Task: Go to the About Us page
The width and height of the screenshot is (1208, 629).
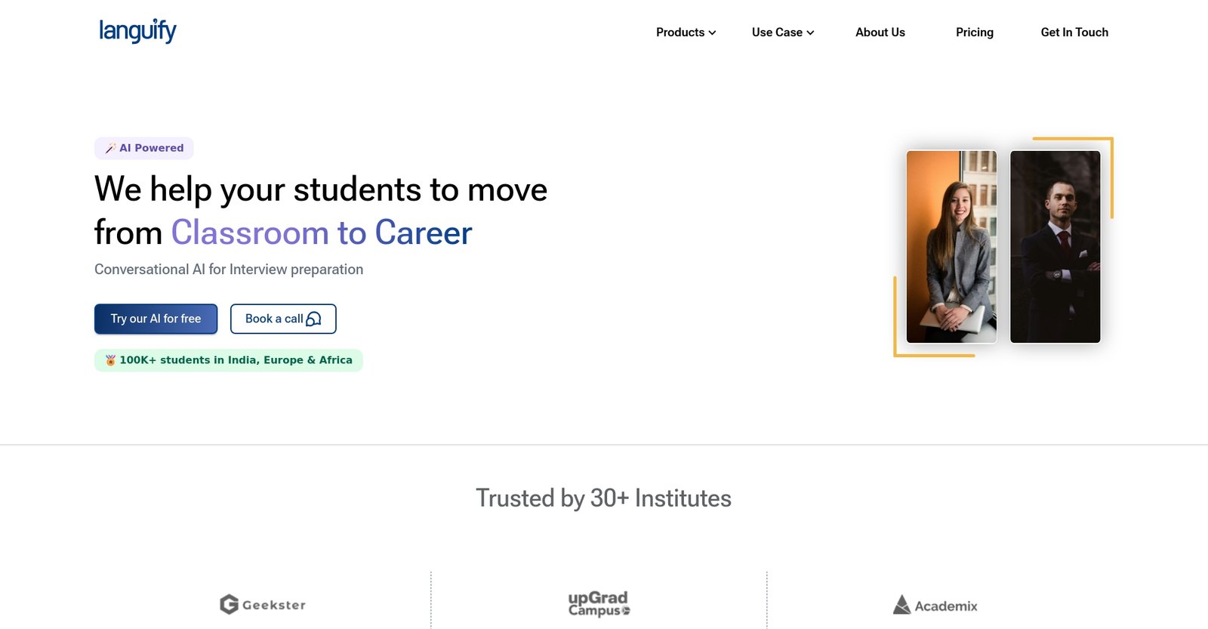Action: tap(880, 32)
